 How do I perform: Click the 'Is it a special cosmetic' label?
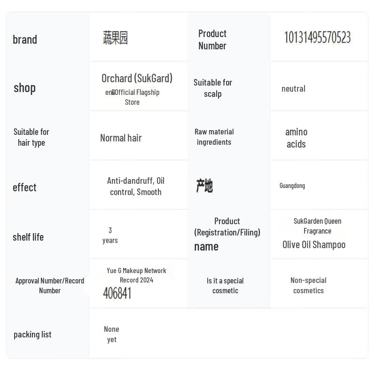point(225,285)
